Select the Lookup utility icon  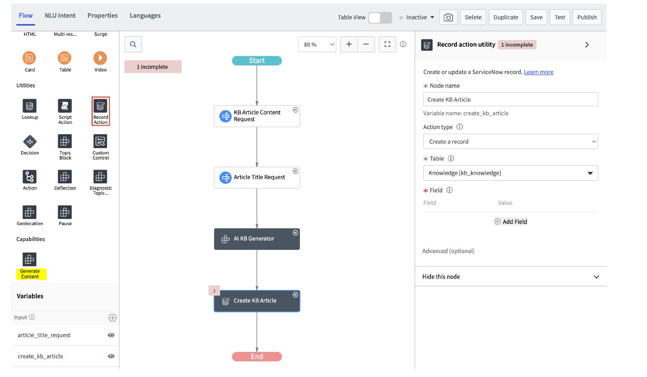click(x=30, y=106)
